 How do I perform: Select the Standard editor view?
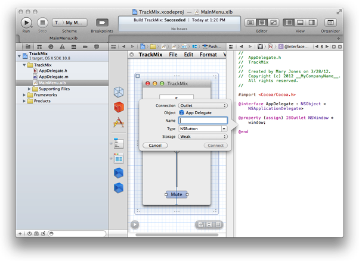[250, 23]
